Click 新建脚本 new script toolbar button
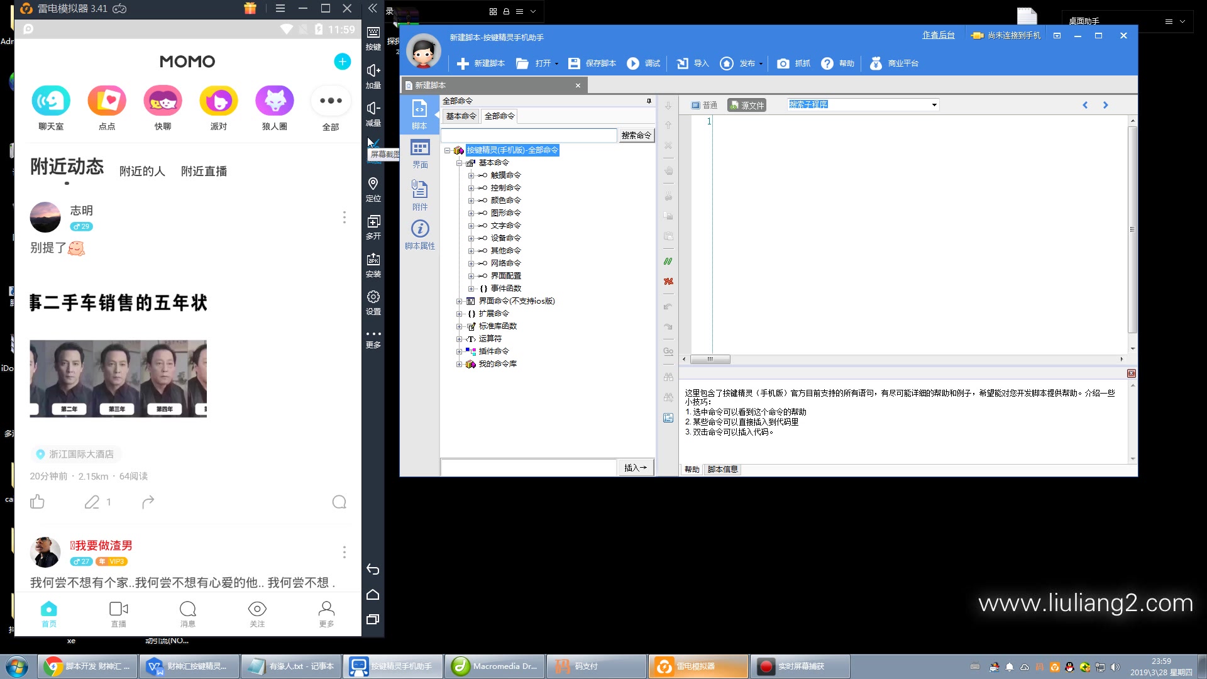The height and width of the screenshot is (679, 1207). (x=481, y=63)
